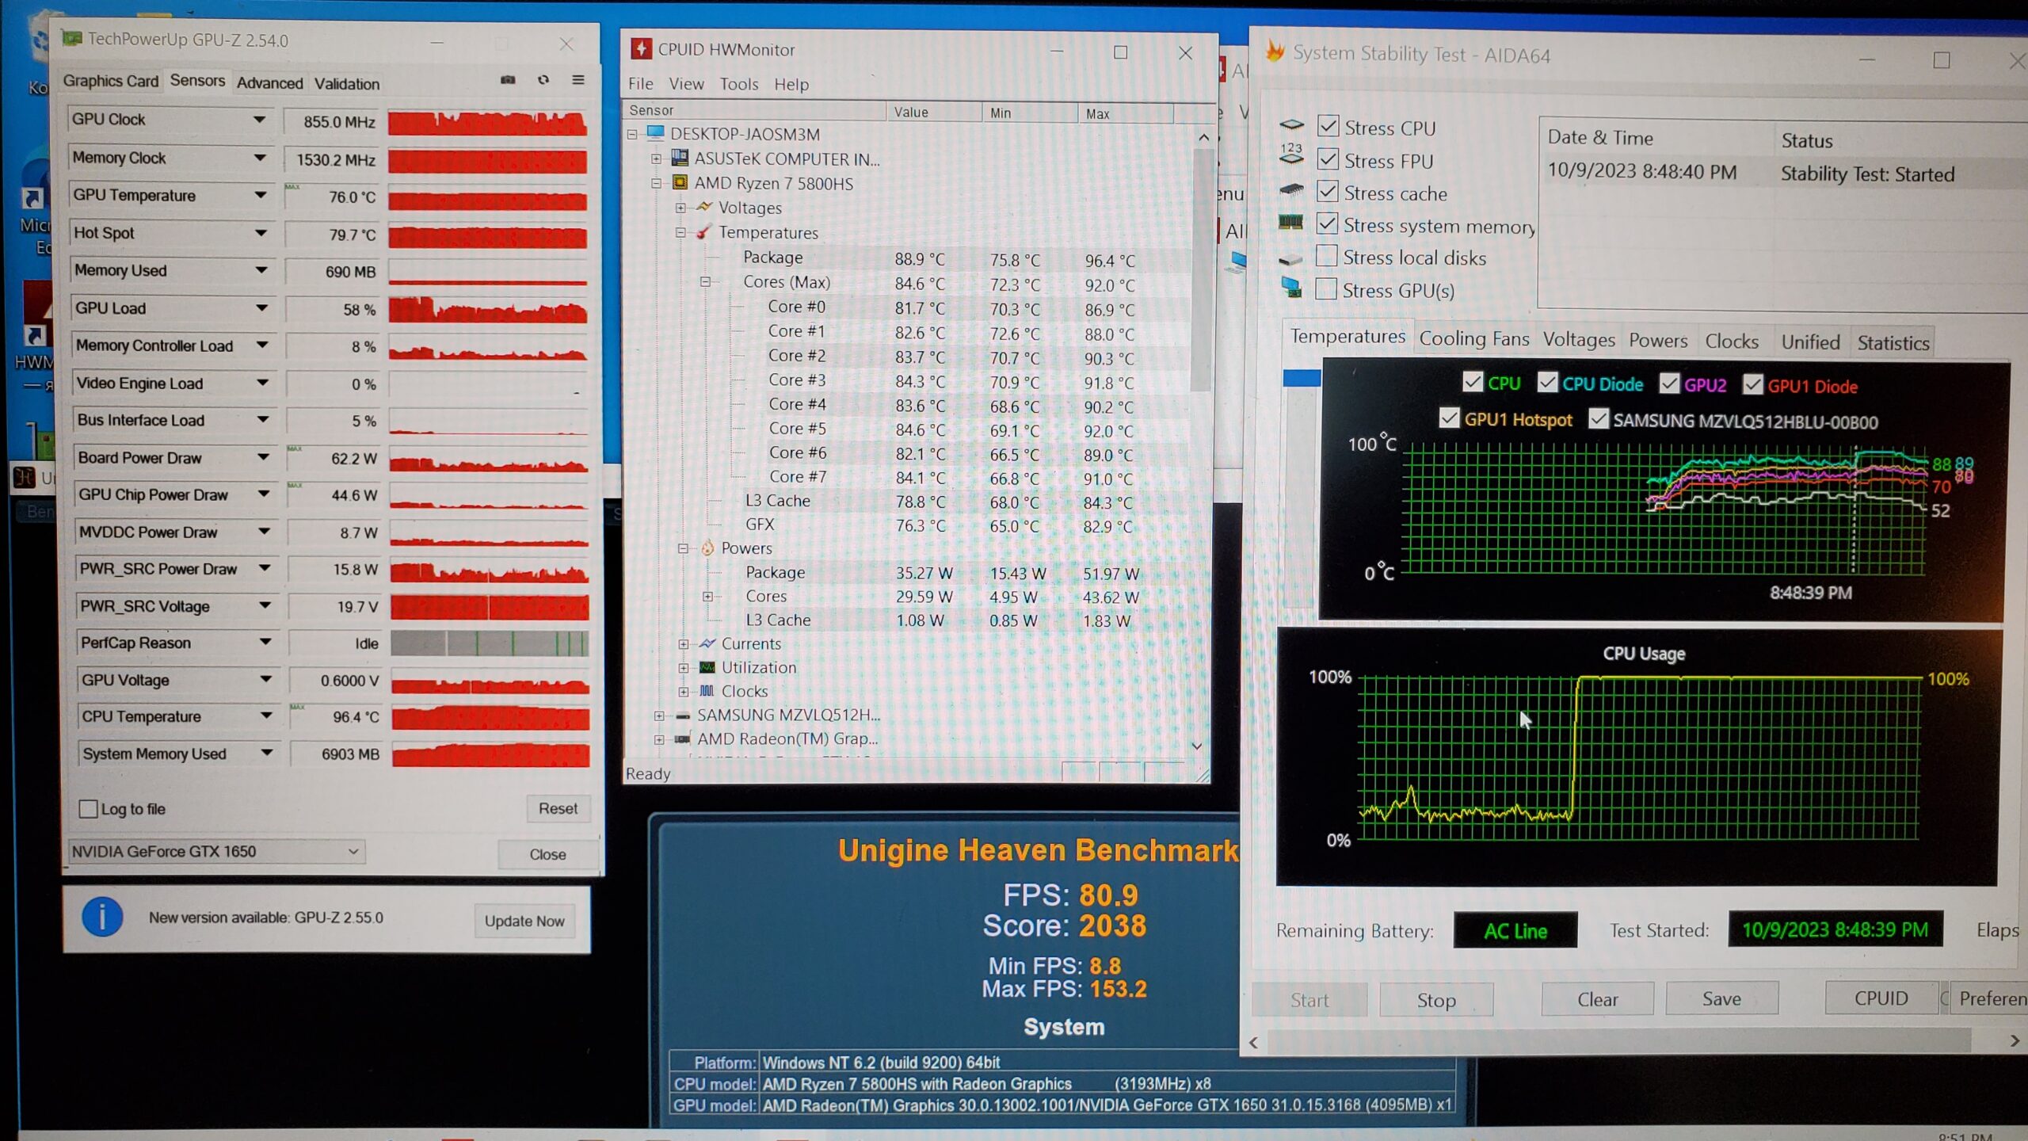Viewport: 2028px width, 1141px height.
Task: Click the AIDA64 flame icon in title bar
Action: click(1275, 52)
